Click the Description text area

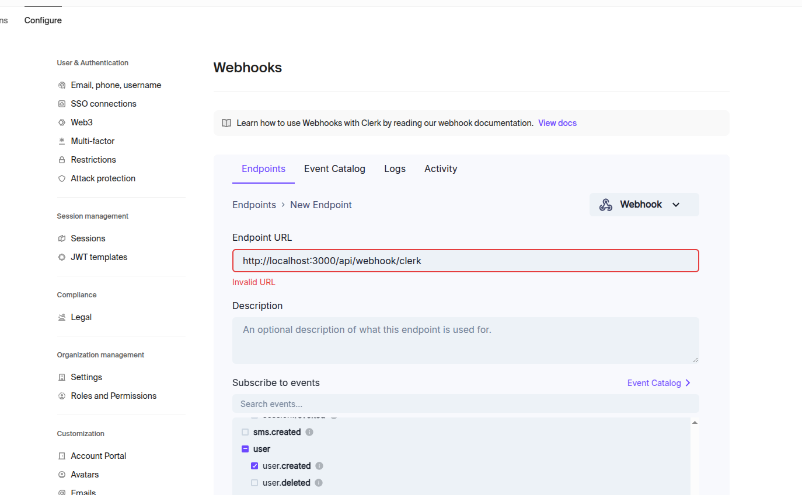click(466, 340)
